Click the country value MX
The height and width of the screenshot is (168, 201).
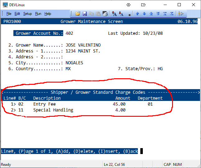68,69
